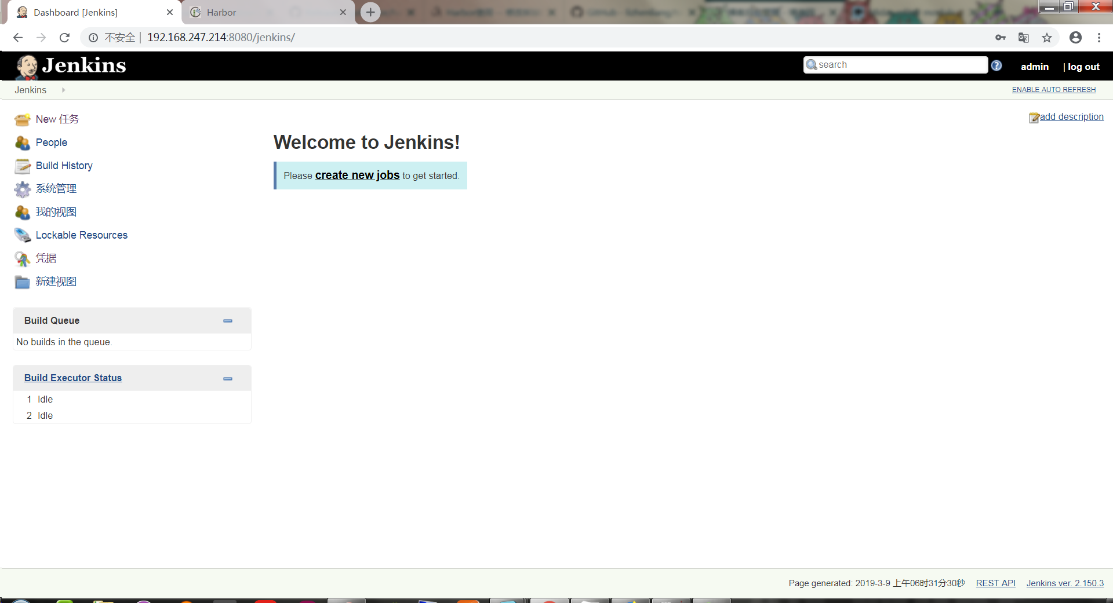Click the Build Queue header text
Image resolution: width=1113 pixels, height=603 pixels.
52,321
